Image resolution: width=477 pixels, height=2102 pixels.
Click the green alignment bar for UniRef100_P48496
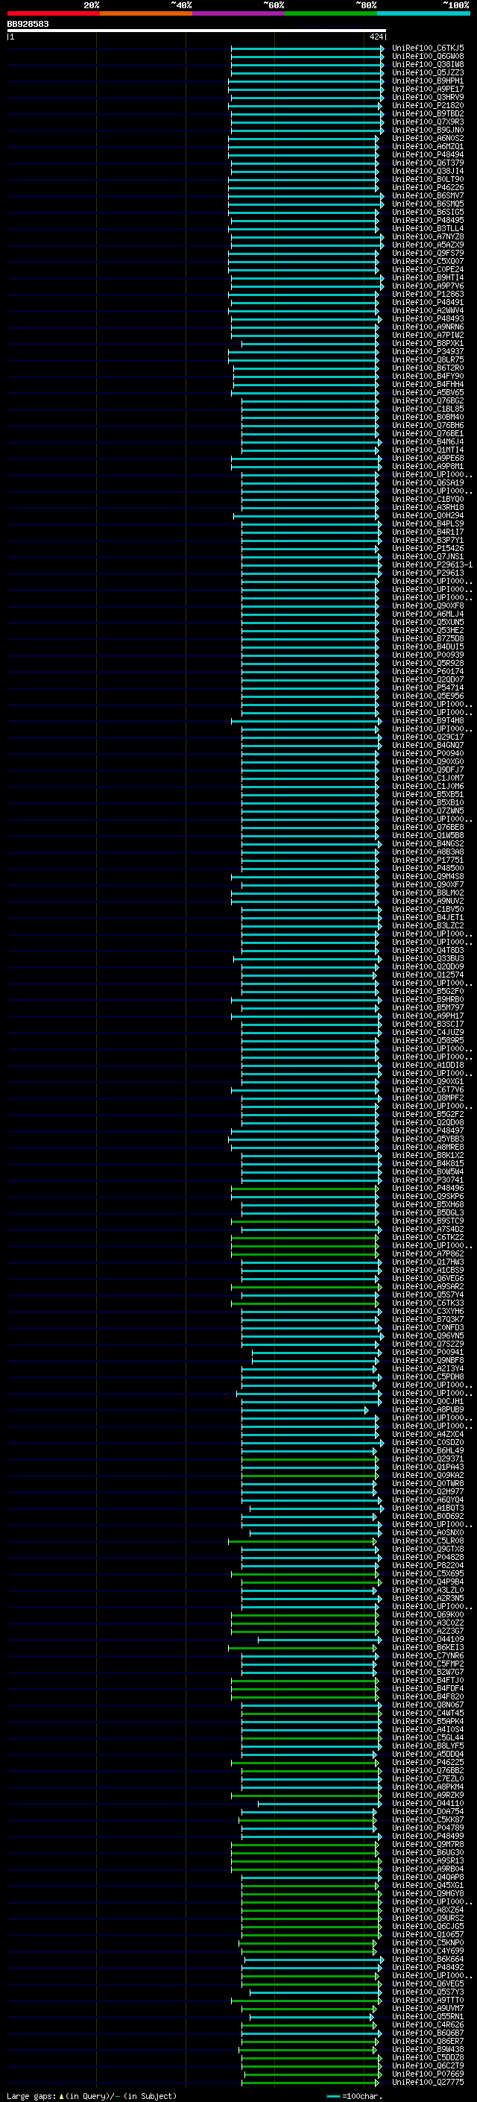(304, 1188)
